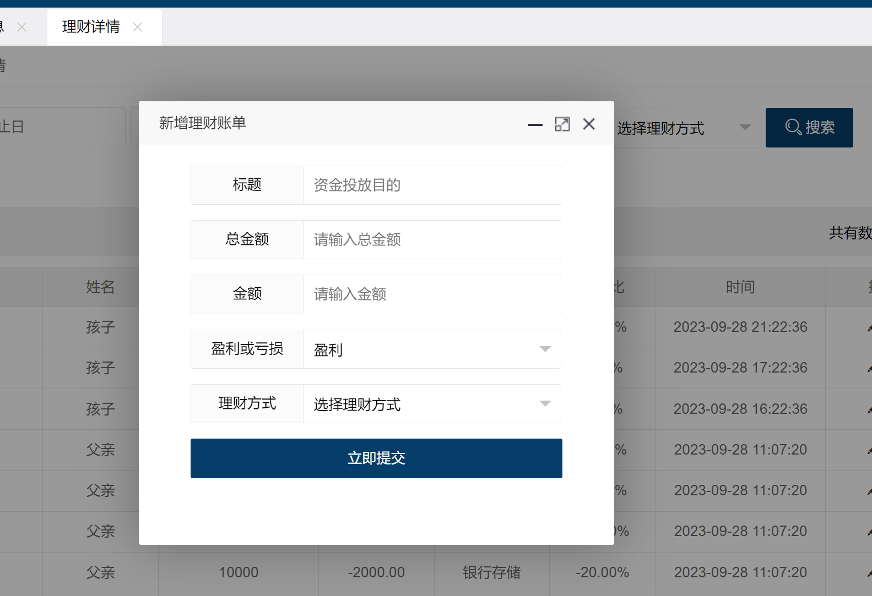Minimize the 新增理财账单 dialog
The image size is (872, 596).
(535, 124)
